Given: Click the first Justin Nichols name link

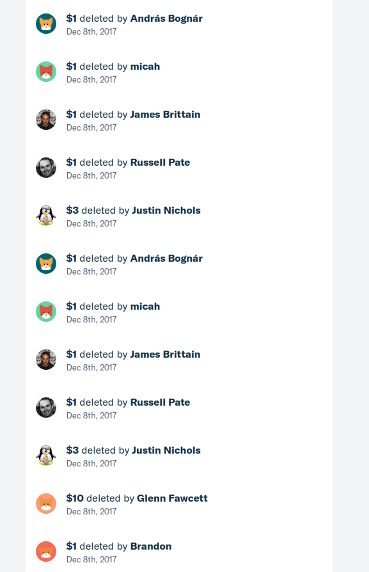Looking at the screenshot, I should pyautogui.click(x=166, y=211).
